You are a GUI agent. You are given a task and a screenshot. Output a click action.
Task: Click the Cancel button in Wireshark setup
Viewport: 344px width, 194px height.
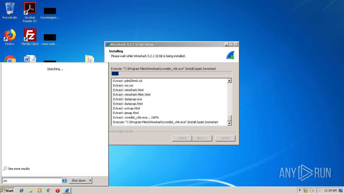(225, 138)
